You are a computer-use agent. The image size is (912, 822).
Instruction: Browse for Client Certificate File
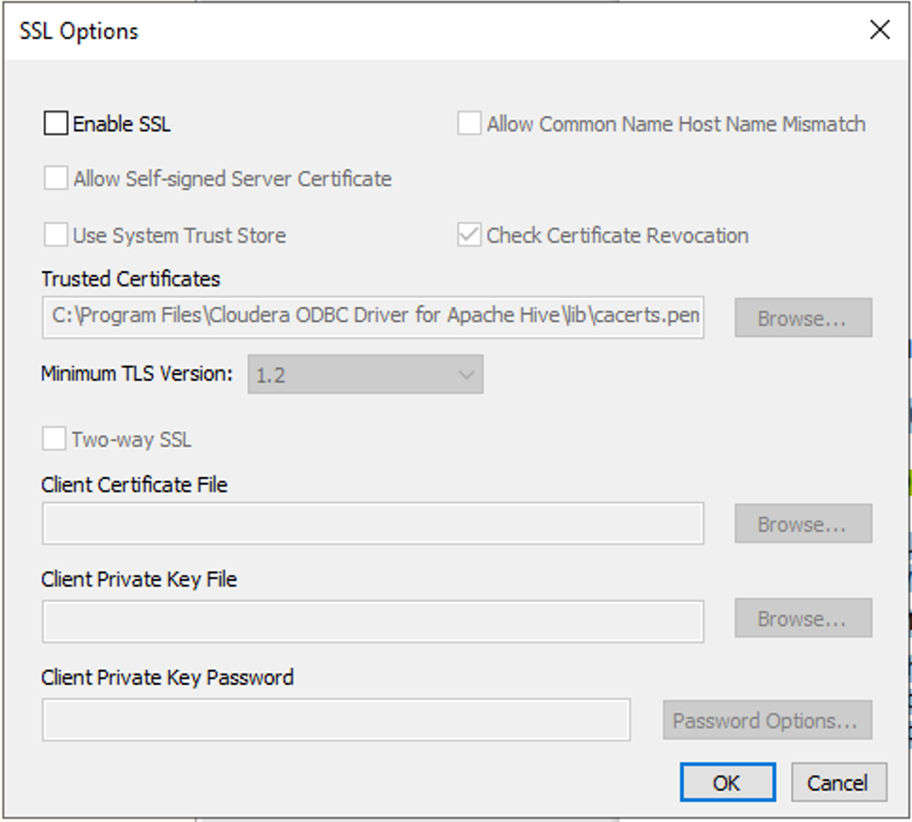point(802,523)
